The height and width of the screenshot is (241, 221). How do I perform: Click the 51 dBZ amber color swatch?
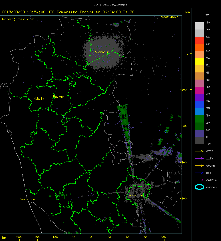click(199, 69)
